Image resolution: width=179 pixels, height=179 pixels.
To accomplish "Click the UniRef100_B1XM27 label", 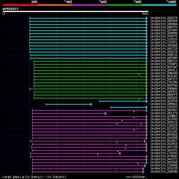I will 164,141.
